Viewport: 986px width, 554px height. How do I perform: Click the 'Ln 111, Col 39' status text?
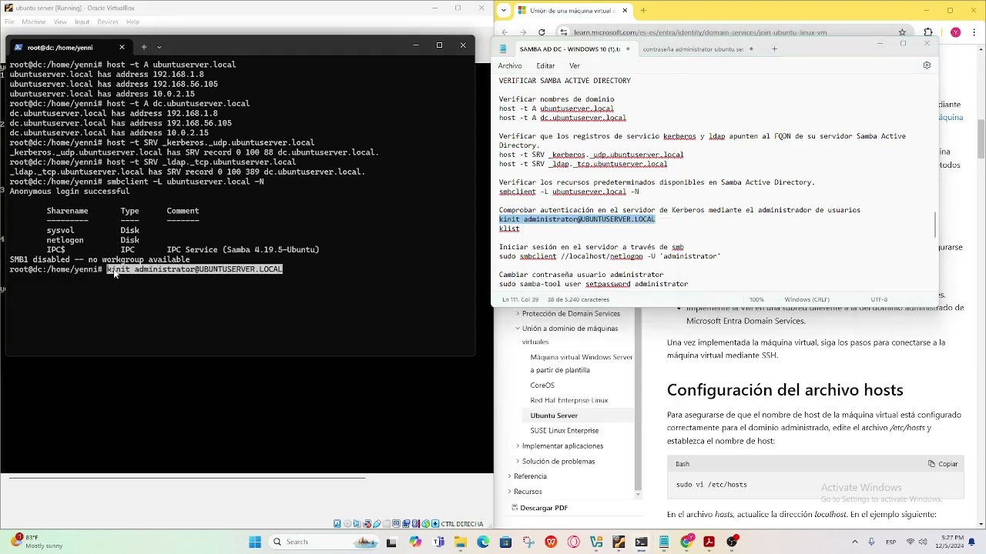522,299
